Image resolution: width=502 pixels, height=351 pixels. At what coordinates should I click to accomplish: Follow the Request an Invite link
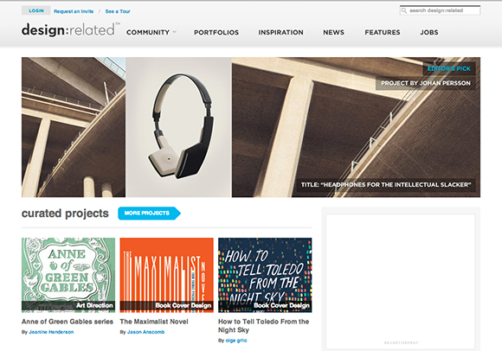point(74,11)
